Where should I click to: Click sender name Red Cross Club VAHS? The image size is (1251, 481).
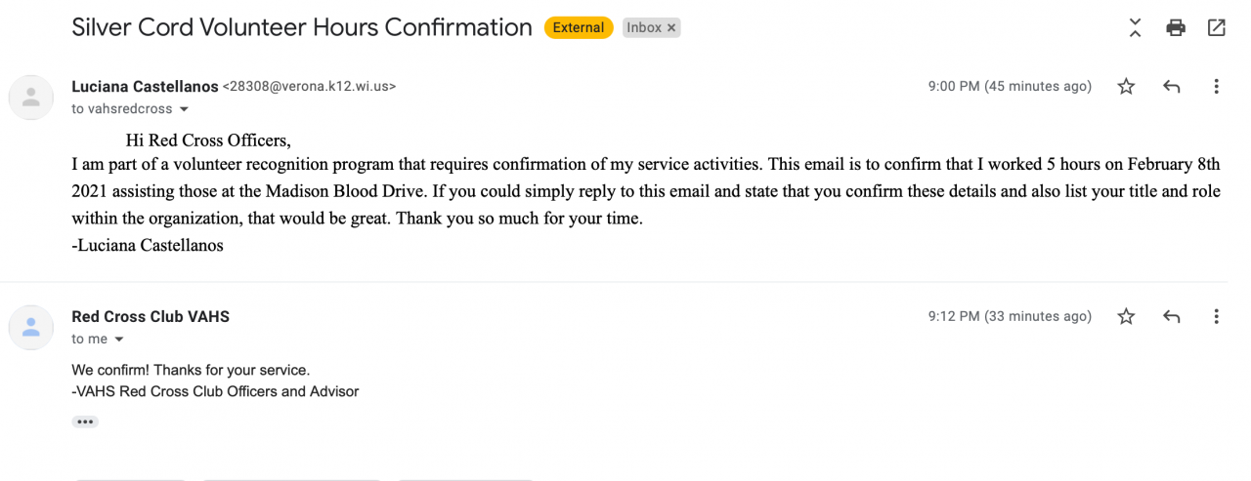151,316
